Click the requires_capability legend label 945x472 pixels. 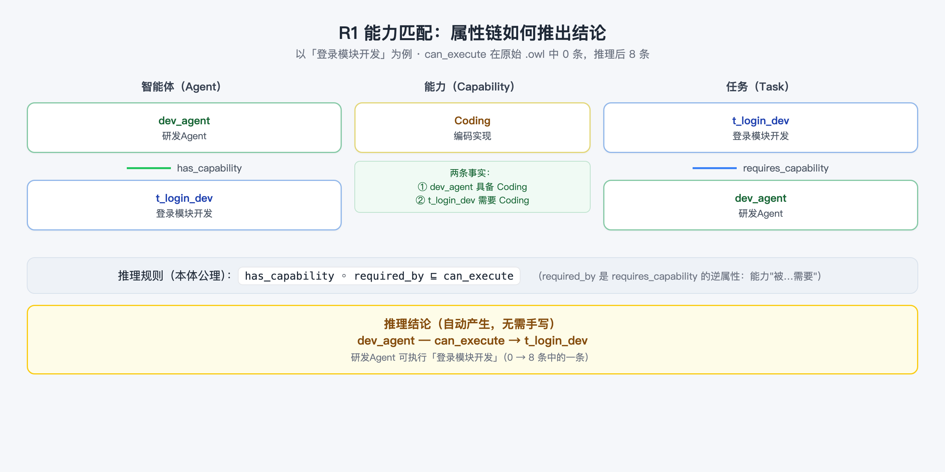pyautogui.click(x=786, y=168)
